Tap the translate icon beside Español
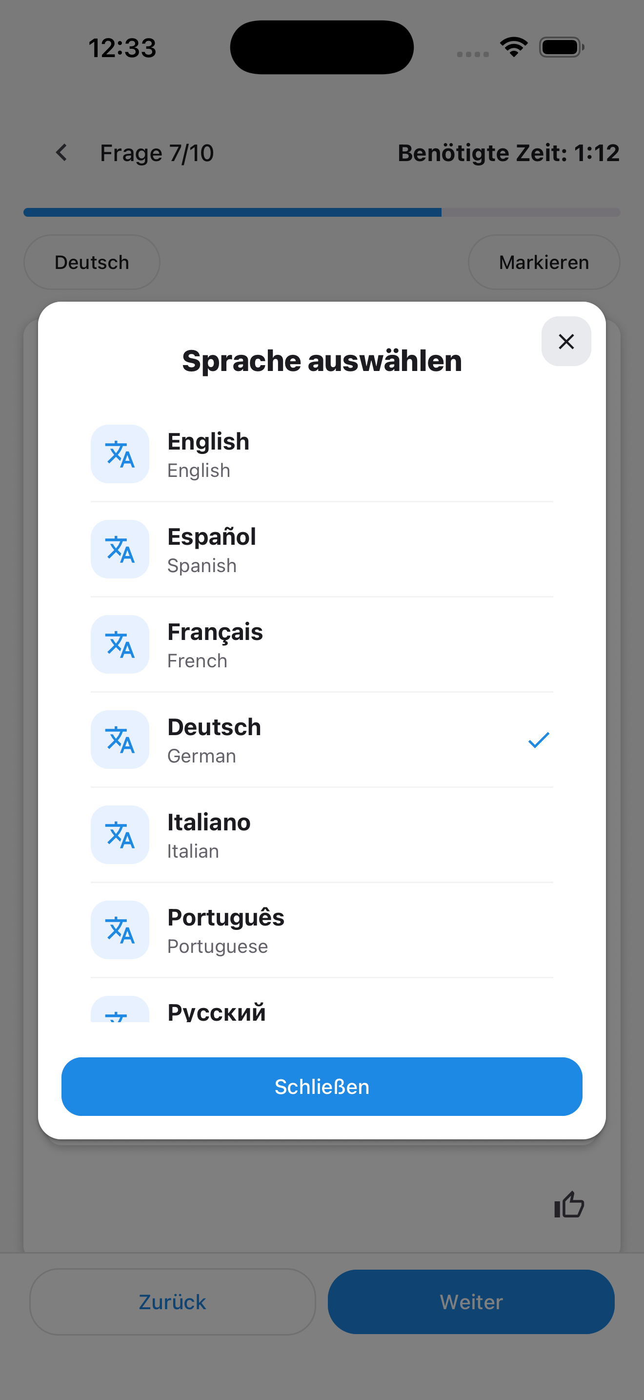The image size is (644, 1400). click(120, 549)
